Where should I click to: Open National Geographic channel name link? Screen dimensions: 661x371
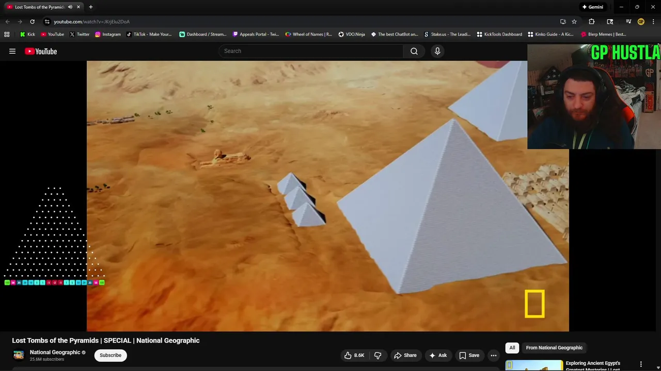point(55,352)
